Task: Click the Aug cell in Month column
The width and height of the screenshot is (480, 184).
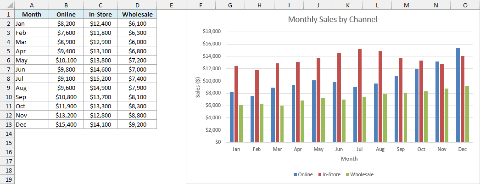Action: [32, 88]
